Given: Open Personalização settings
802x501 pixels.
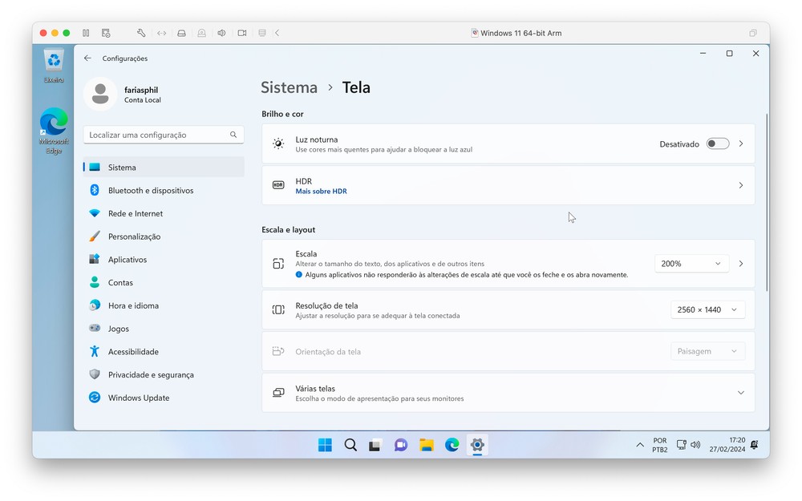Looking at the screenshot, I should (164, 236).
